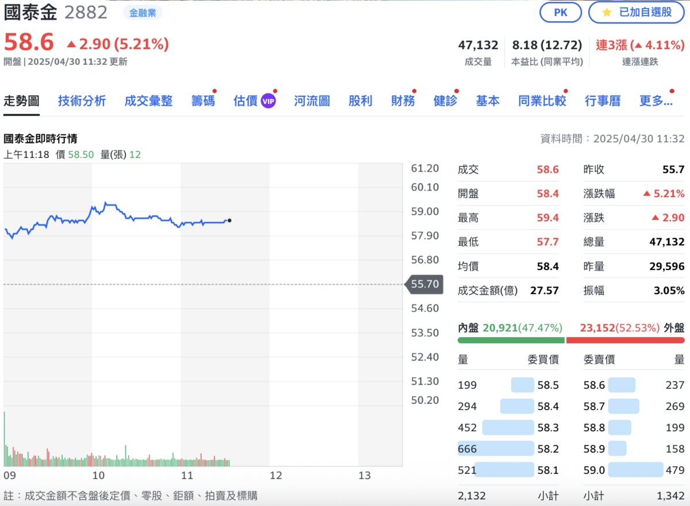Image resolution: width=690 pixels, height=506 pixels.
Task: Click ask price 58.7 row
Action: 634,406
